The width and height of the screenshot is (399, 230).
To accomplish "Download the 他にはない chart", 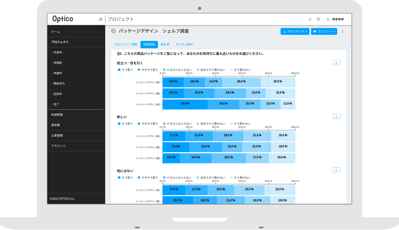I will tap(336, 170).
